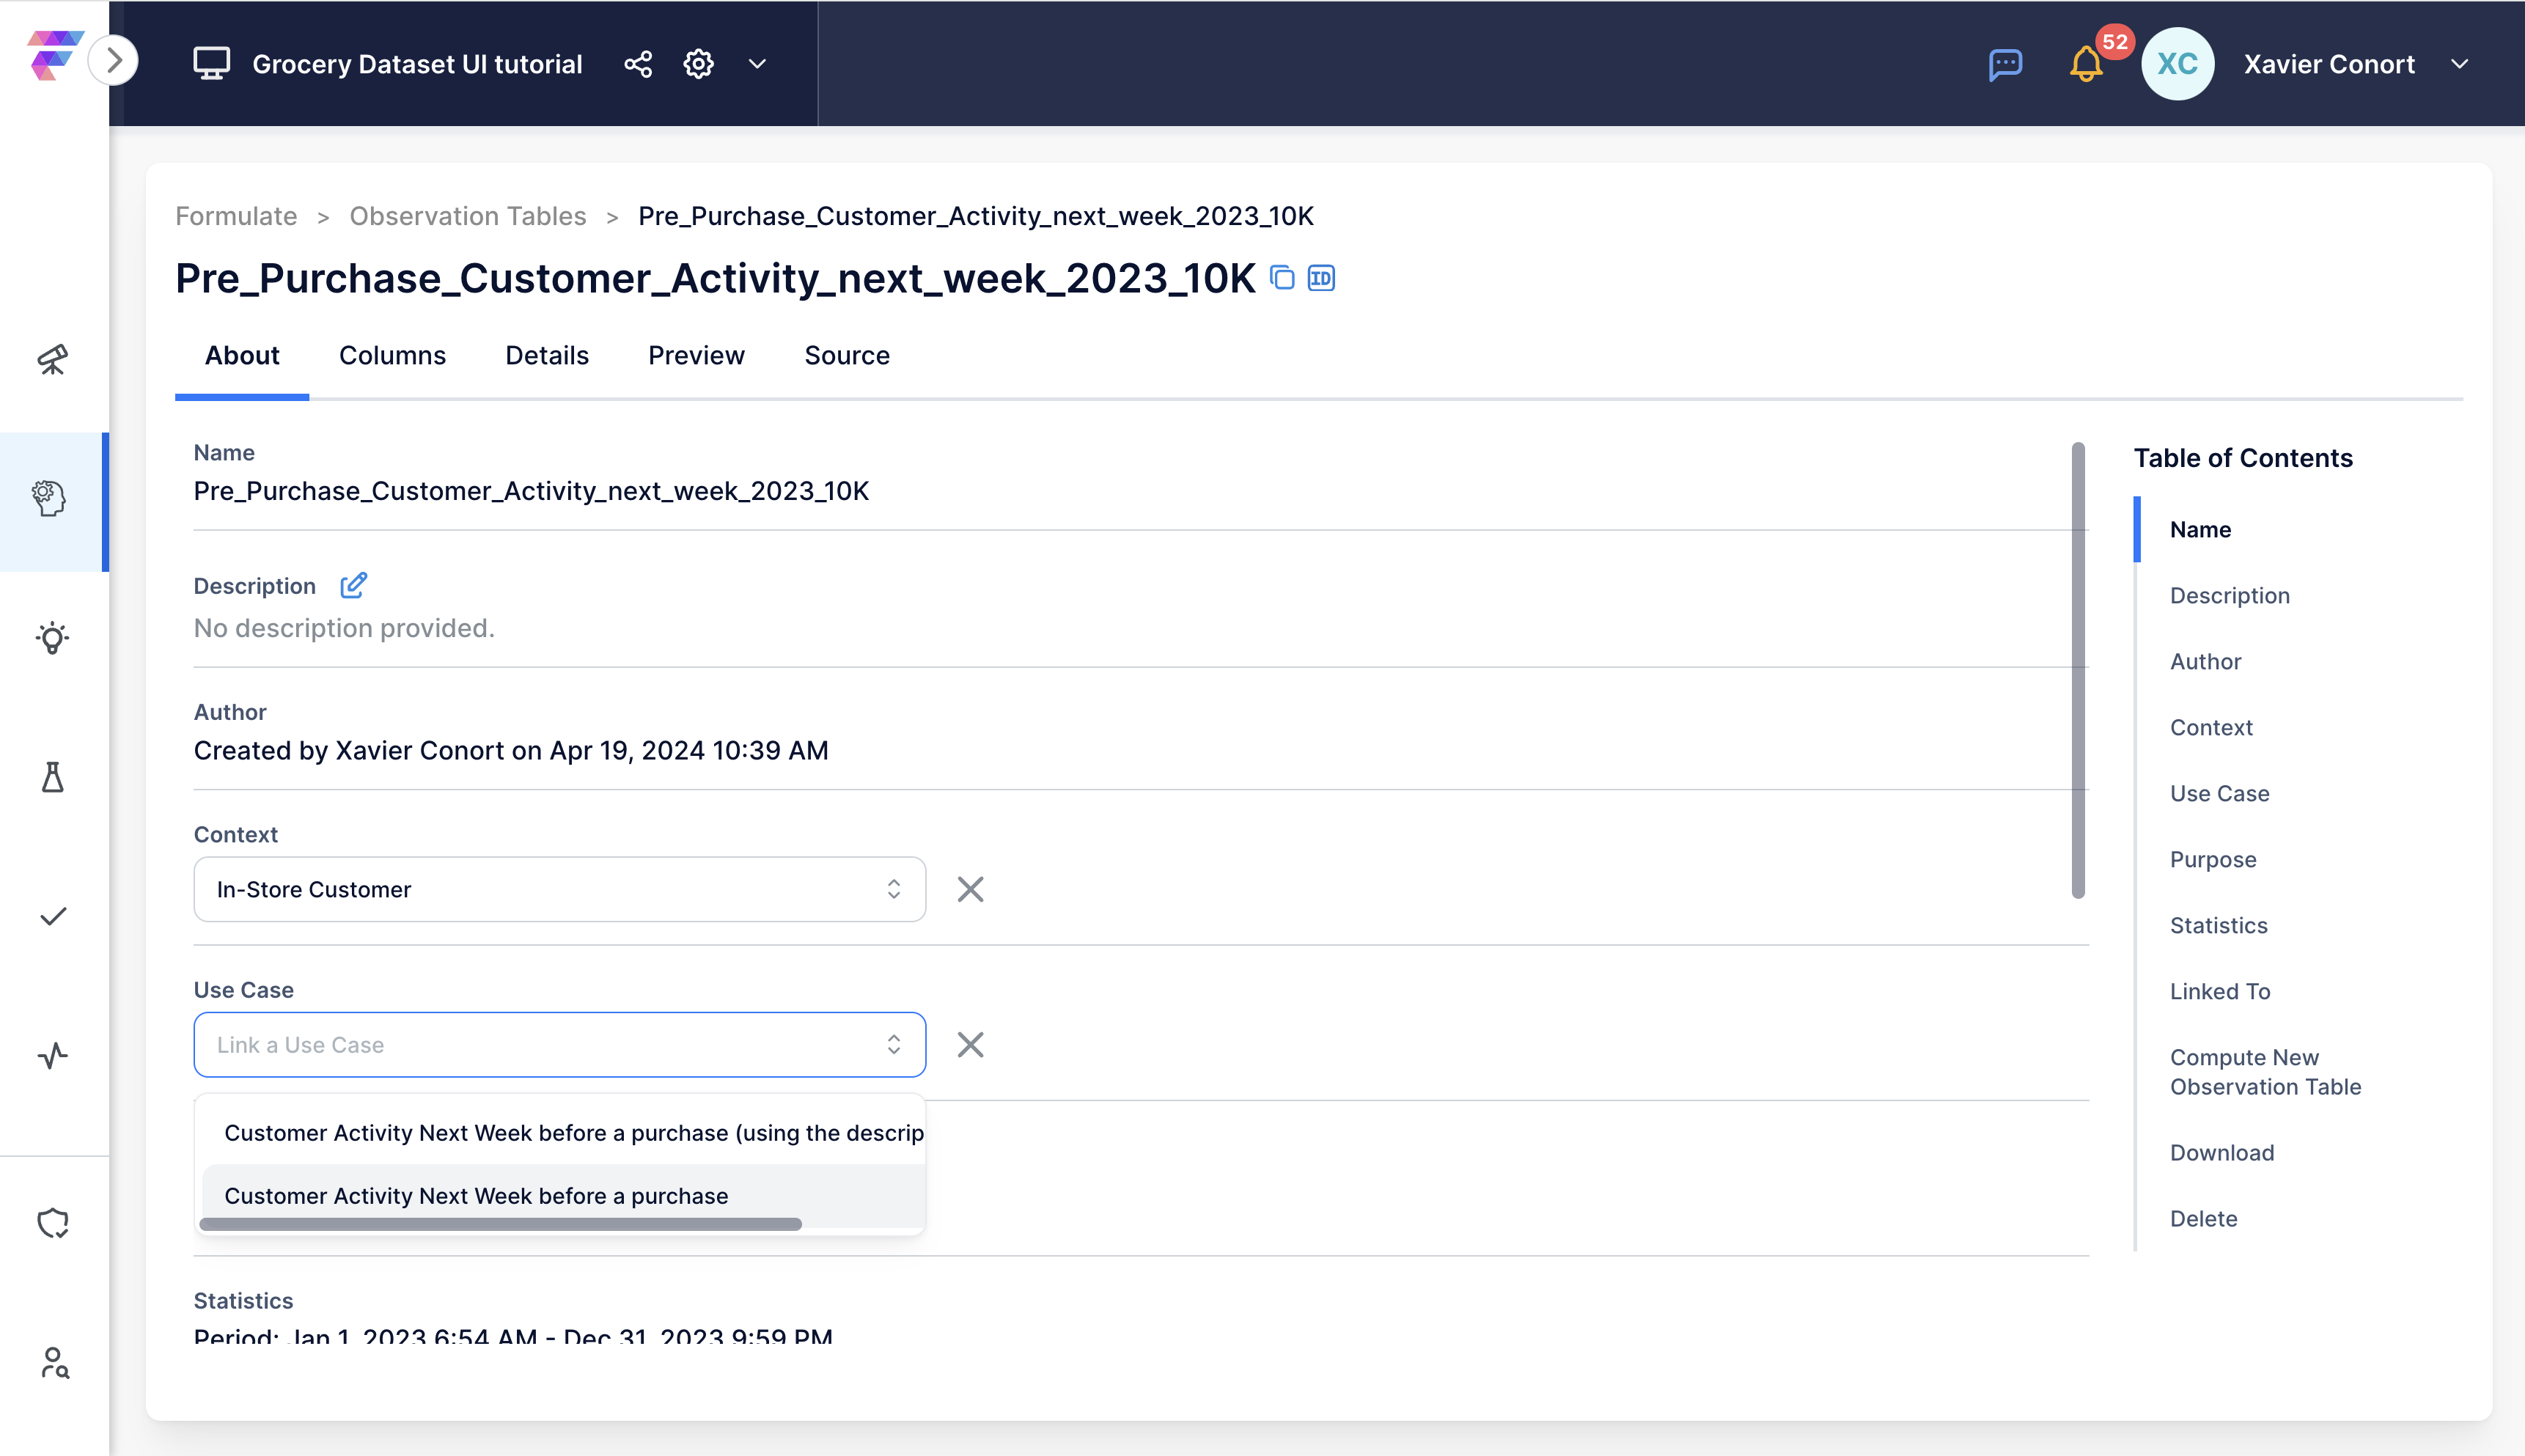The image size is (2525, 1456).
Task: Jump to Linked To in Table of Contents
Action: (2220, 992)
